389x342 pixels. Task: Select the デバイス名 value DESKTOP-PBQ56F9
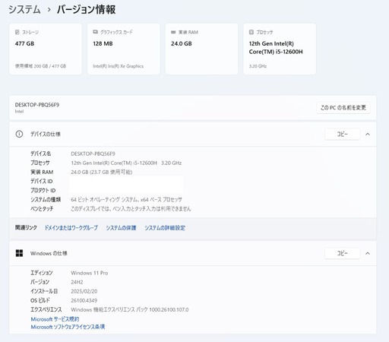pos(93,154)
